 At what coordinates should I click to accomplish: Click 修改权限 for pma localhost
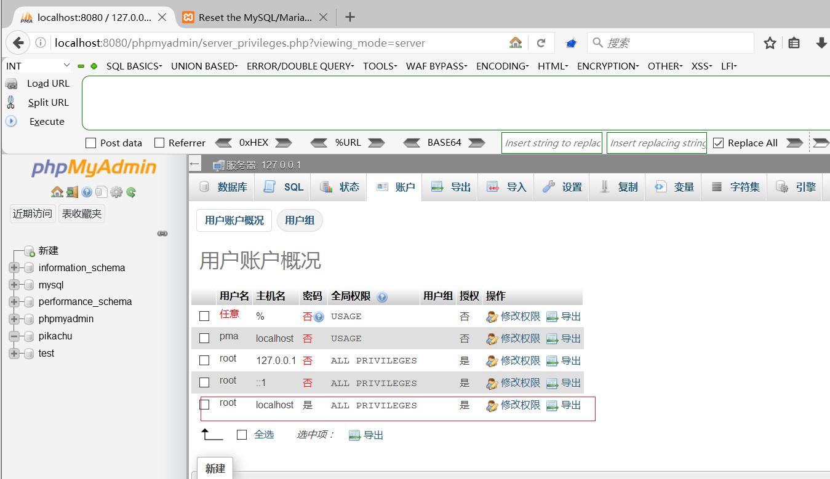[513, 339]
